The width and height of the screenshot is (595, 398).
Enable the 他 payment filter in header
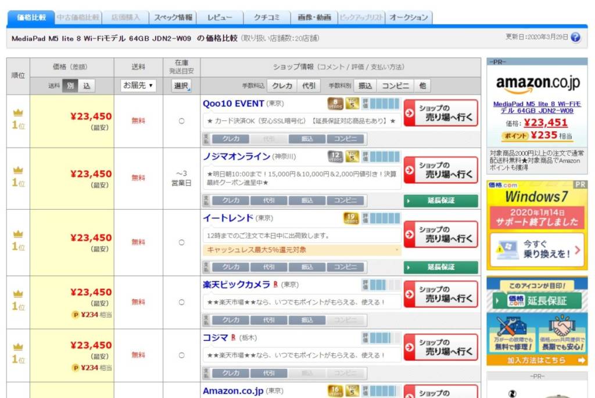pos(422,86)
